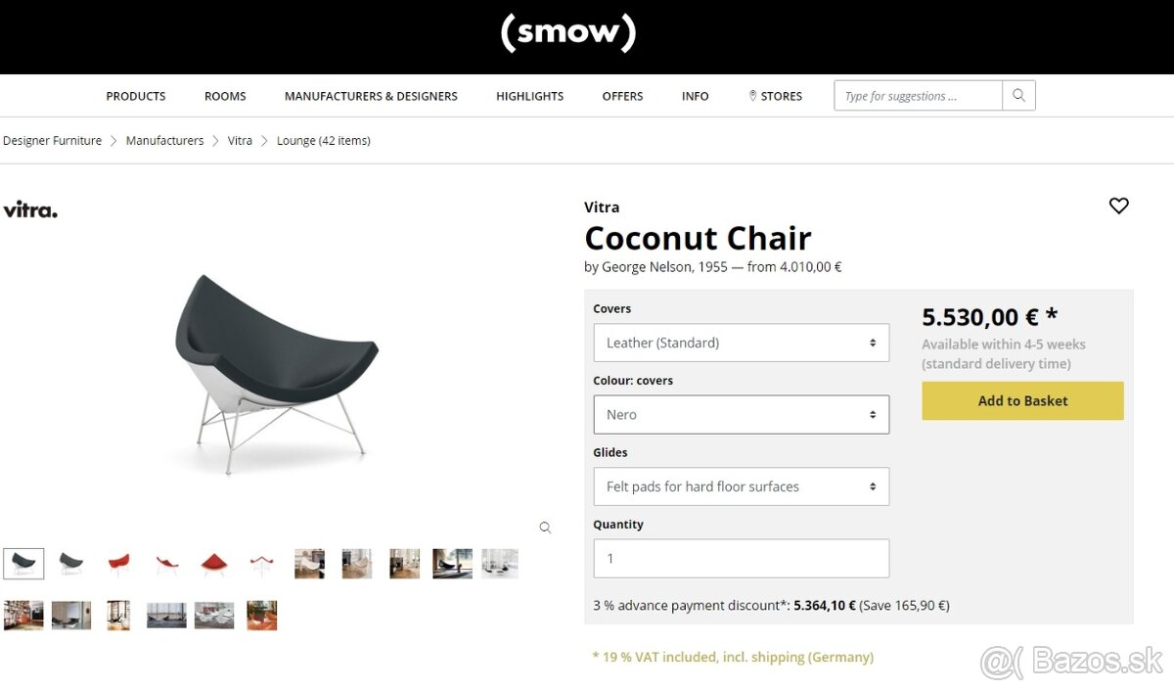Open the PRODUCTS menu

(135, 95)
